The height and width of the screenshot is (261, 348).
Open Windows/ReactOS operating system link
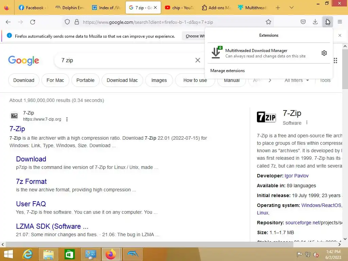point(321,205)
